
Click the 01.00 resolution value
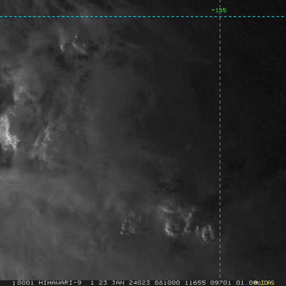tap(246, 283)
